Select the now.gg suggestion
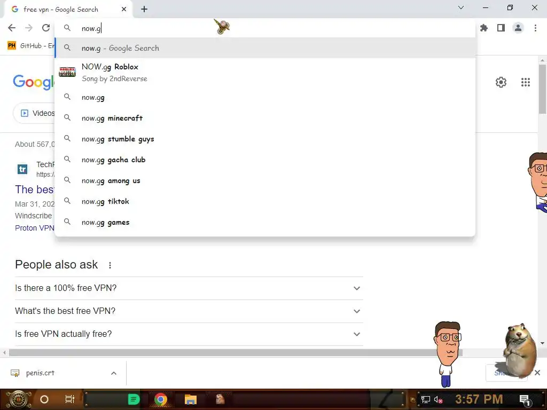This screenshot has width=547, height=410. (x=265, y=97)
